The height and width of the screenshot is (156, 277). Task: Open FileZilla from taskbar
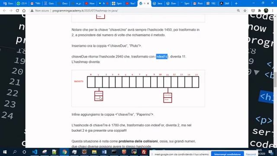pos(144,152)
